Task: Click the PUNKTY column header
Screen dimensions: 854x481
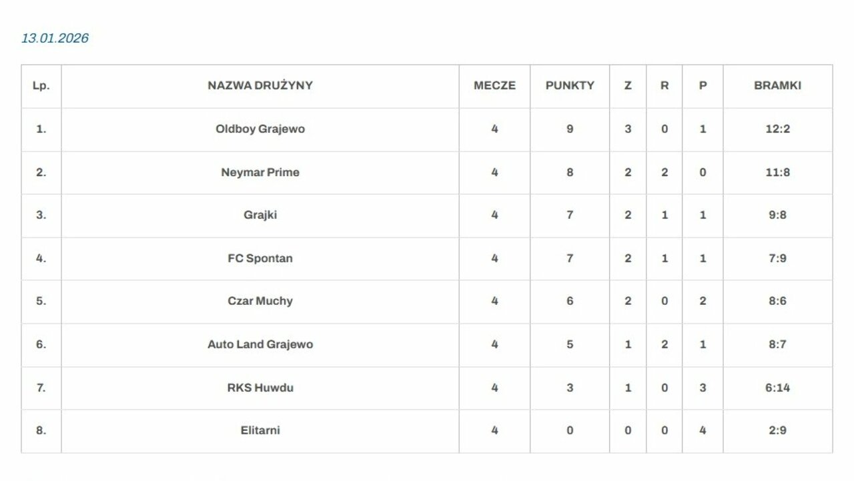Action: coord(570,85)
